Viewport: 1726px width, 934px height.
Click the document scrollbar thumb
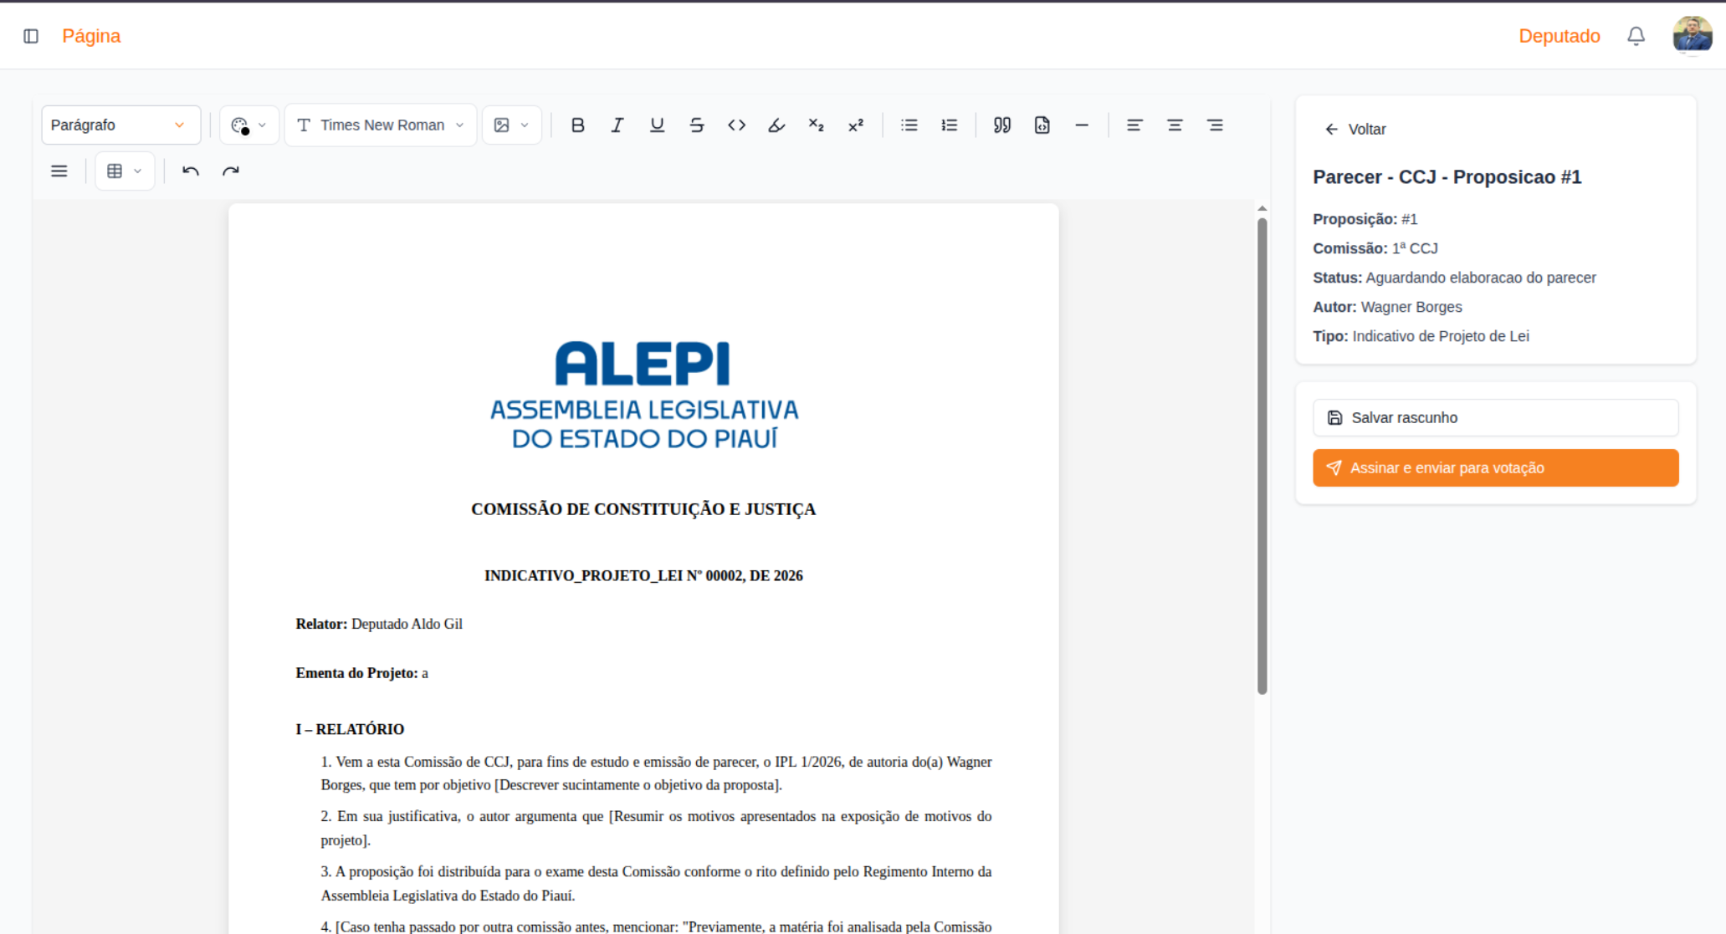pyautogui.click(x=1262, y=456)
